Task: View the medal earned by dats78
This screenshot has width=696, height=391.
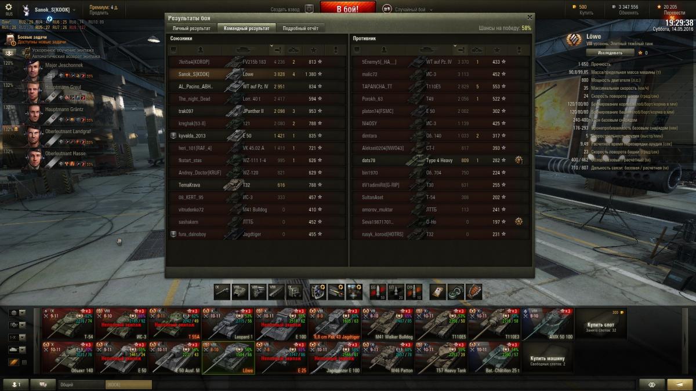Action: (519, 160)
